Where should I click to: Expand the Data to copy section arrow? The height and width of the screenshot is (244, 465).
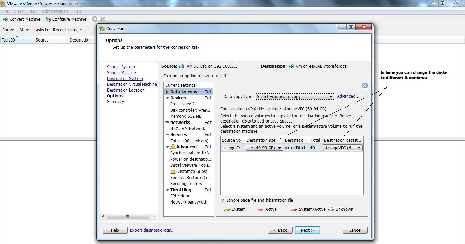167,92
